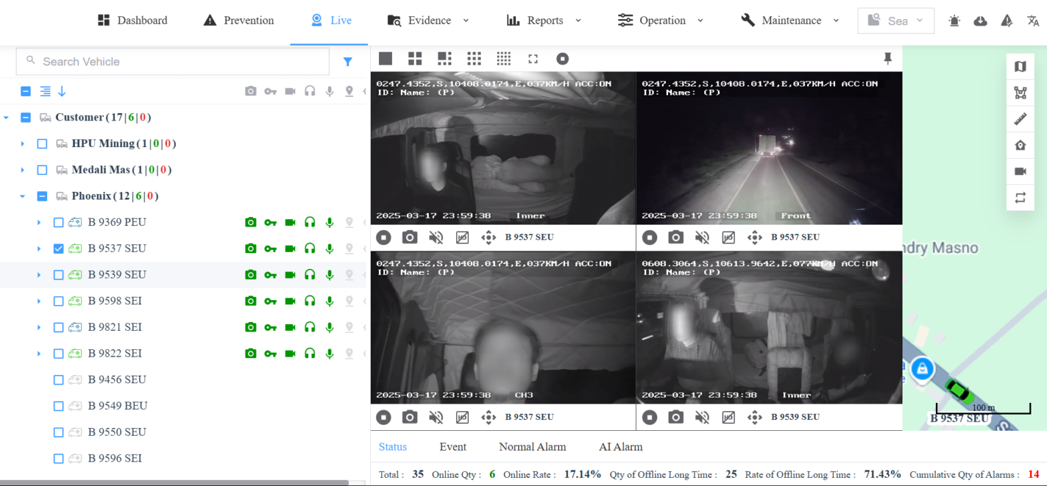
Task: Click the vehicle filter funnel icon
Action: tap(348, 62)
